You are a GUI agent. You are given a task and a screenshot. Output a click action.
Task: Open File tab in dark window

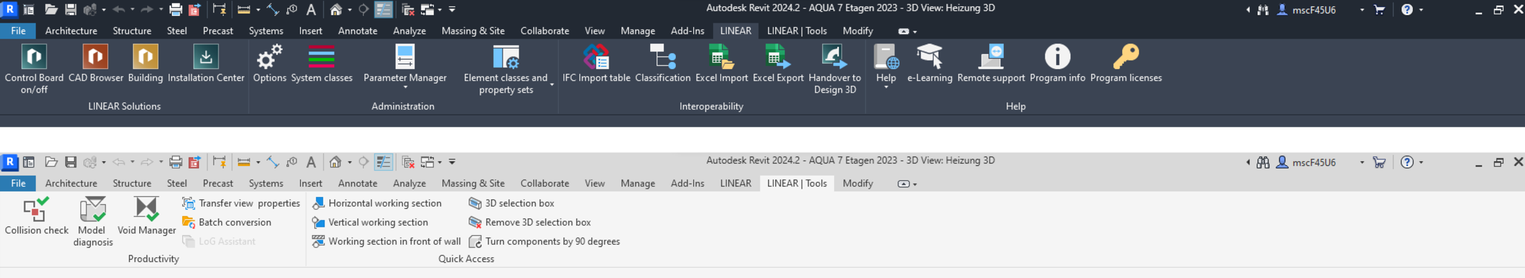tap(18, 30)
